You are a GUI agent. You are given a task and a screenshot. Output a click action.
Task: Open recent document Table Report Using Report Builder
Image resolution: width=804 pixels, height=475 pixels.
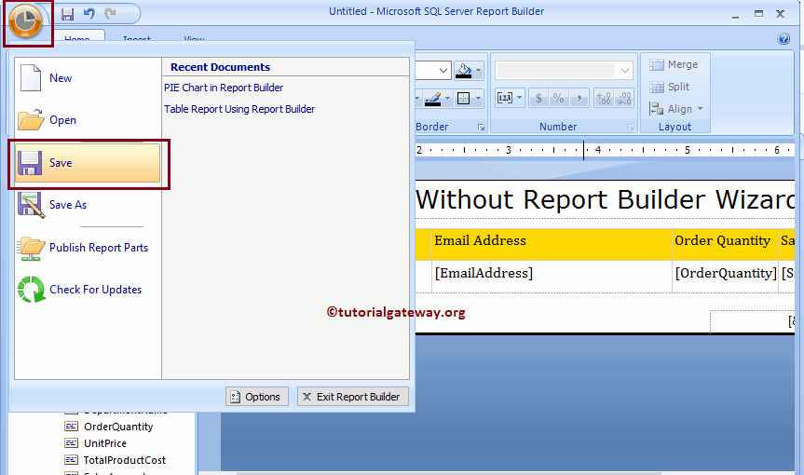click(x=239, y=109)
